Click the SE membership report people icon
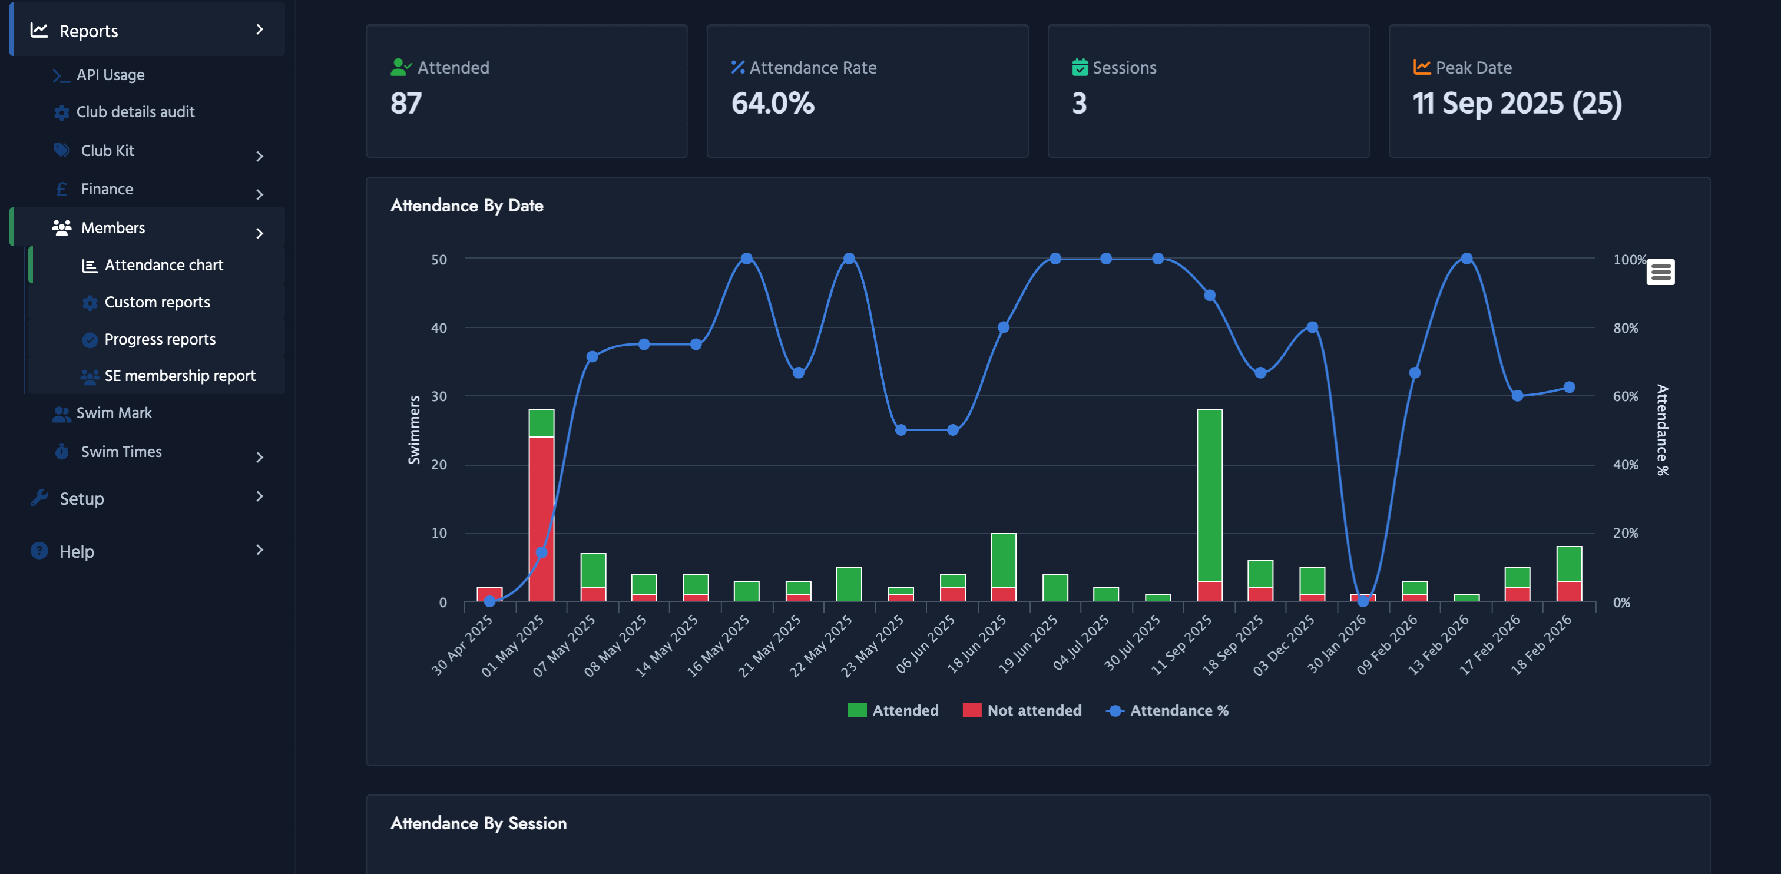The image size is (1781, 874). pyautogui.click(x=89, y=376)
